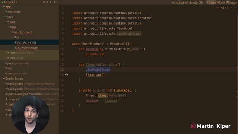Switch editor to Code view
Image resolution: width=238 pixels, height=134 pixels.
pyautogui.click(x=211, y=3)
